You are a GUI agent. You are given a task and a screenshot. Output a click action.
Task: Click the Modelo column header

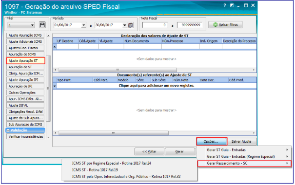126,80
